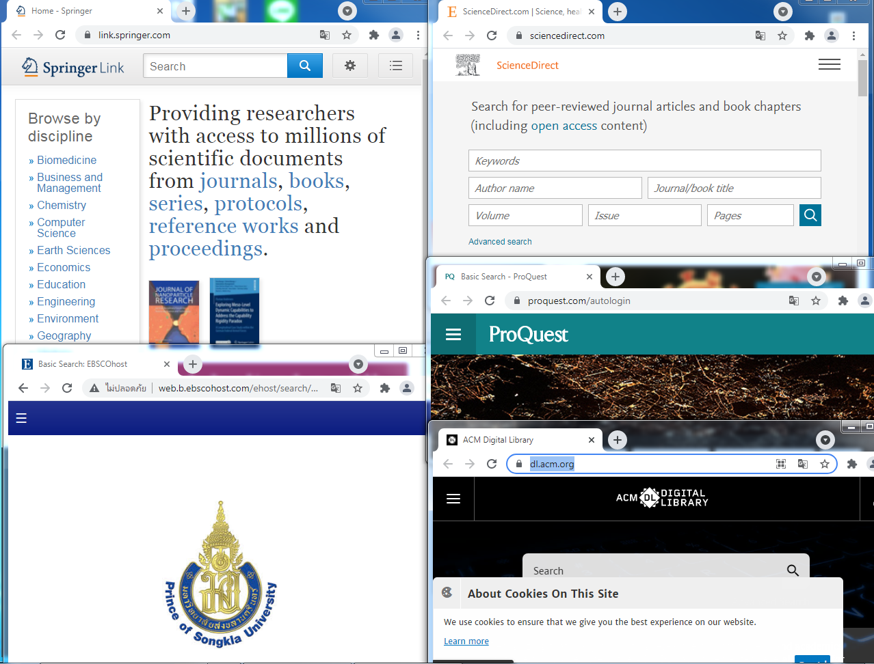Image resolution: width=874 pixels, height=664 pixels.
Task: Bookmark ScienceDirect page with star icon
Action: pyautogui.click(x=782, y=36)
